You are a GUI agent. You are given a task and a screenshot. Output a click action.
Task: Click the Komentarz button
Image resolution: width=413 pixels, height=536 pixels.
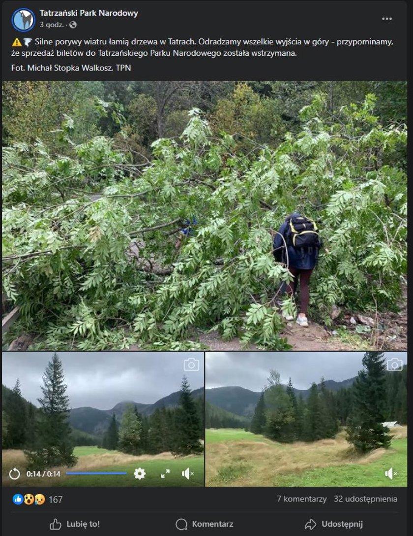click(x=205, y=524)
